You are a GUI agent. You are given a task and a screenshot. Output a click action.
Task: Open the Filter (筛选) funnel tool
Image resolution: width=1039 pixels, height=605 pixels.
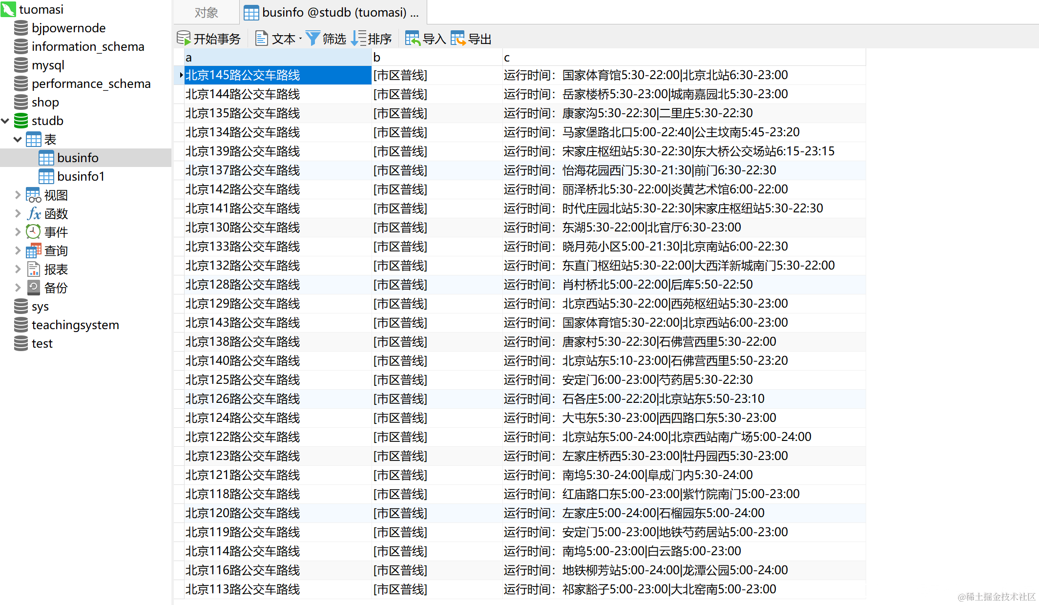(x=312, y=38)
